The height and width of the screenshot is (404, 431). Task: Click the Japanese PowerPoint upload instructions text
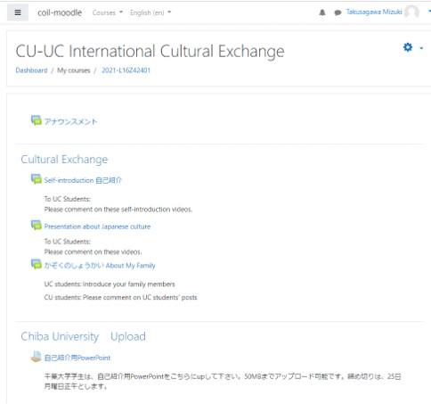[x=223, y=382]
